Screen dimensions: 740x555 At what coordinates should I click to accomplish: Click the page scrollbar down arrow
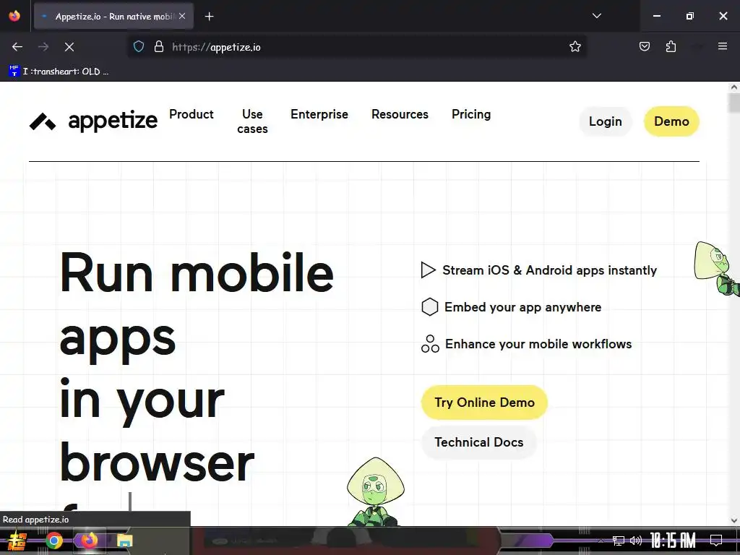pos(734,520)
